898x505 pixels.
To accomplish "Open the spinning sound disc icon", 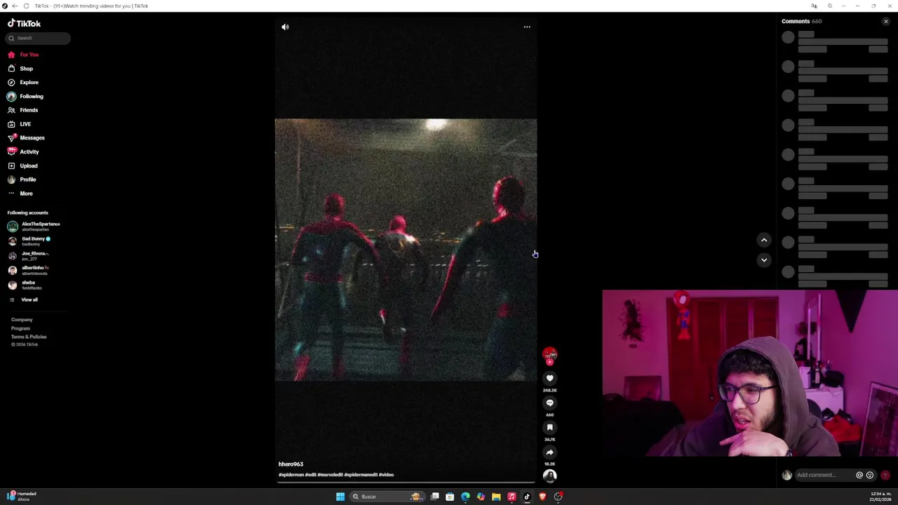I will (550, 476).
